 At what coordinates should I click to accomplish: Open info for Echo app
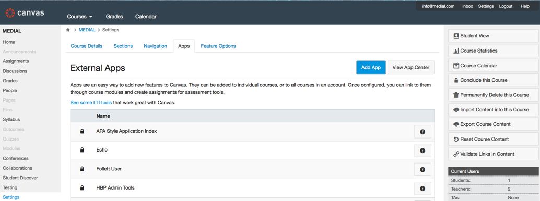point(422,150)
